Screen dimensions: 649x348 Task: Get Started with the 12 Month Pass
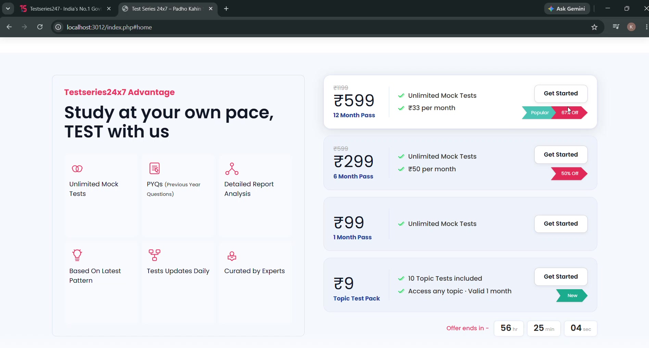click(x=561, y=93)
